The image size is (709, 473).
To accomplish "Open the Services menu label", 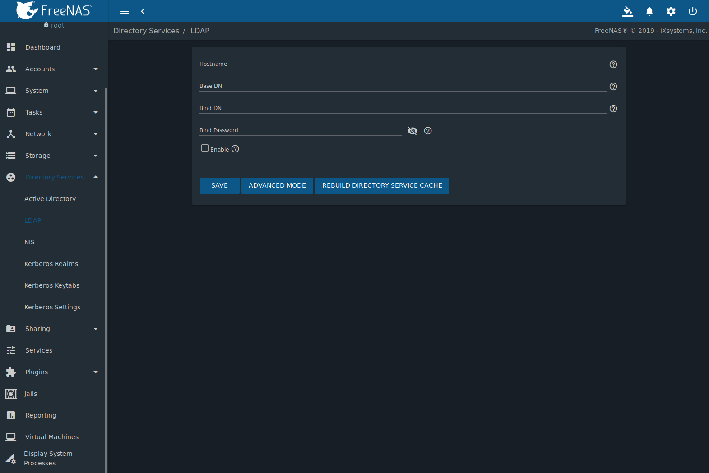I will click(x=39, y=350).
